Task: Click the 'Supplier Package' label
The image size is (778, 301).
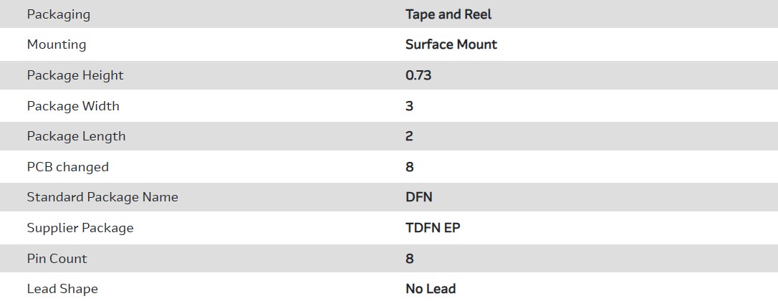Action: coord(80,228)
